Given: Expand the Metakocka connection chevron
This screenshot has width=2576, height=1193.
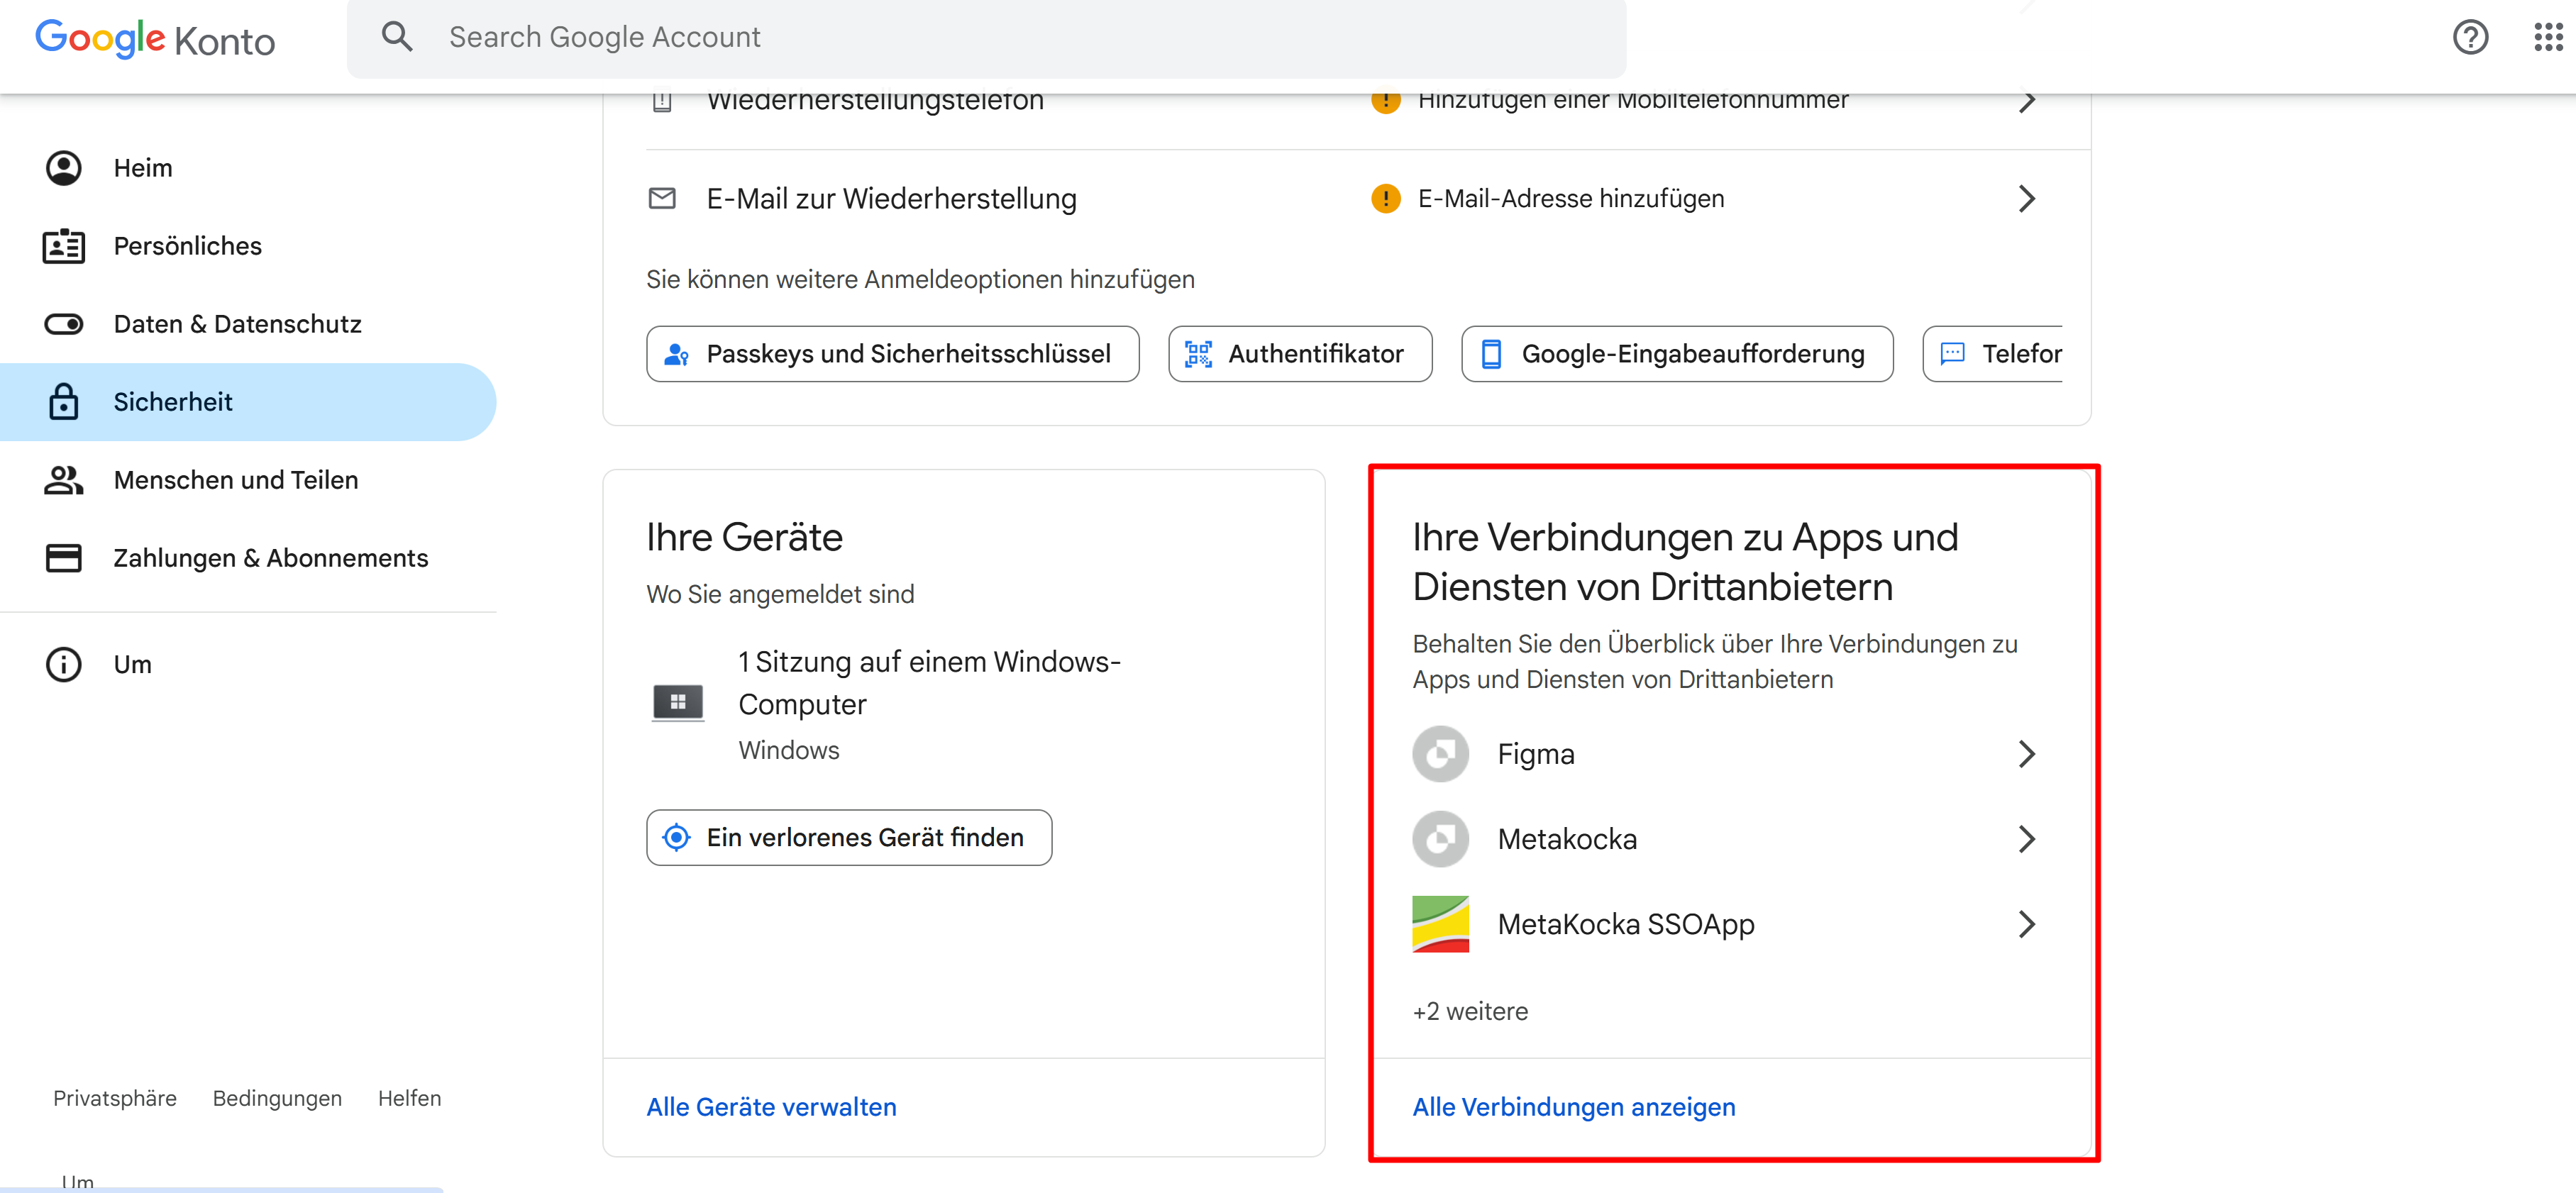Looking at the screenshot, I should tap(2026, 839).
